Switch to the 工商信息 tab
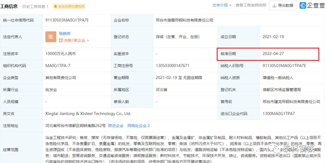325x163 pixels. [x=9, y=6]
